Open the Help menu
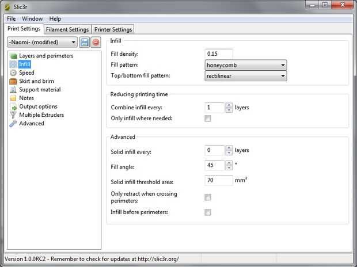 [x=55, y=19]
